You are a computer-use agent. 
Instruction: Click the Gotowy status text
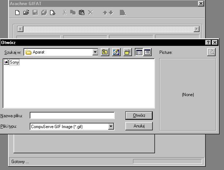point(20,162)
